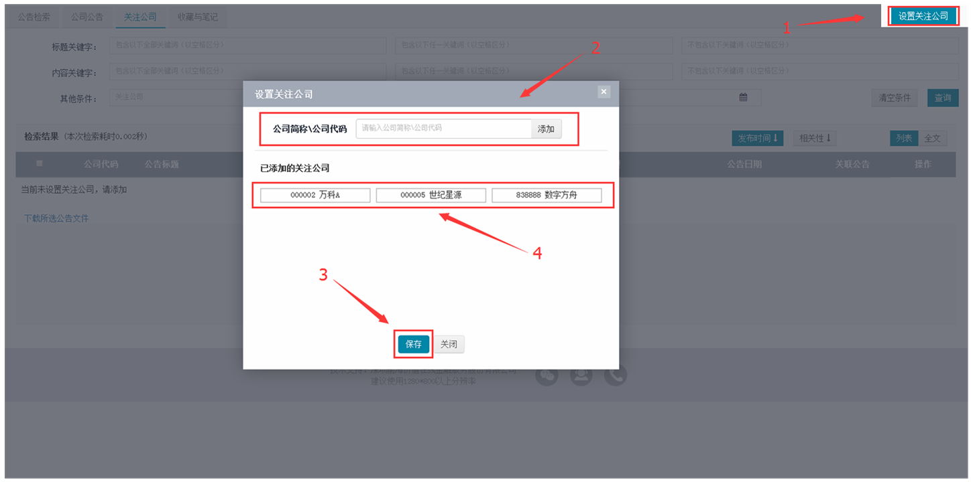Open the calendar date picker icon
971x482 pixels.
[x=743, y=97]
